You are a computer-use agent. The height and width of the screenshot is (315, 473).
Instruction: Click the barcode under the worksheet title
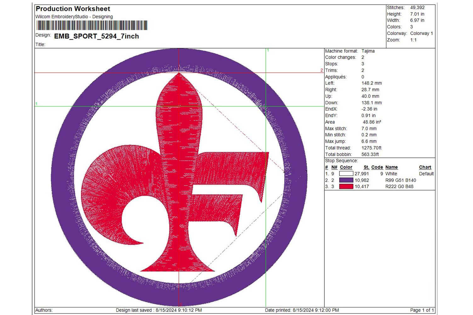[x=92, y=25]
